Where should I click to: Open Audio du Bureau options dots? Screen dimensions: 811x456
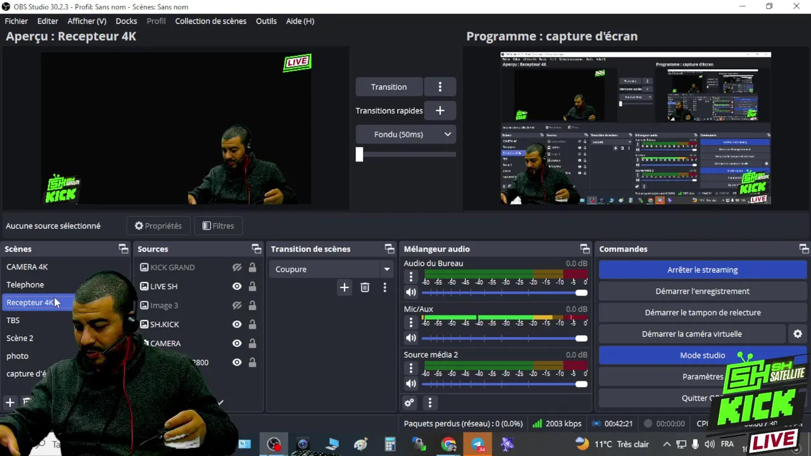[411, 277]
